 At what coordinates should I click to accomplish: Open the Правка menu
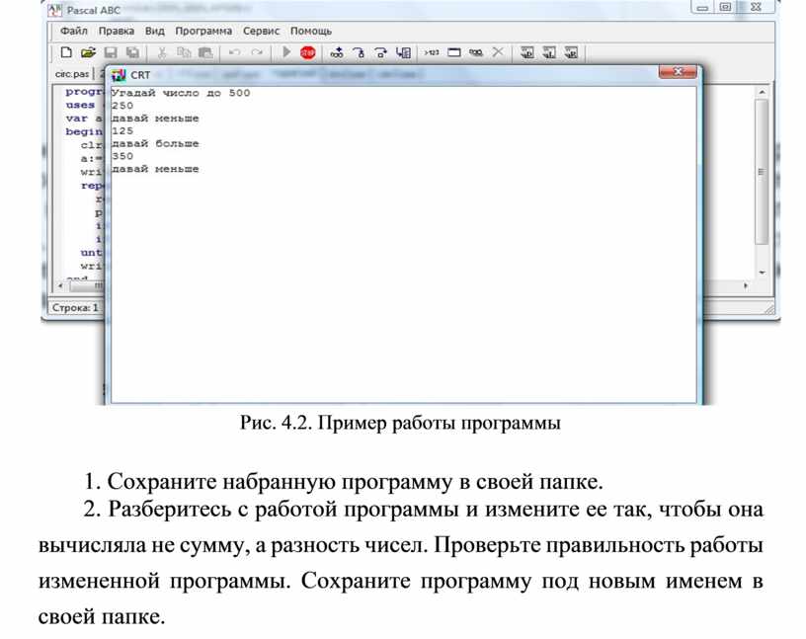pyautogui.click(x=117, y=31)
